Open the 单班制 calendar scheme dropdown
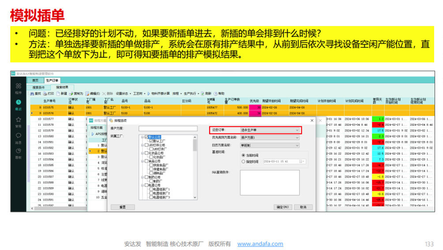The width and height of the screenshot is (443, 250). pos(270,145)
